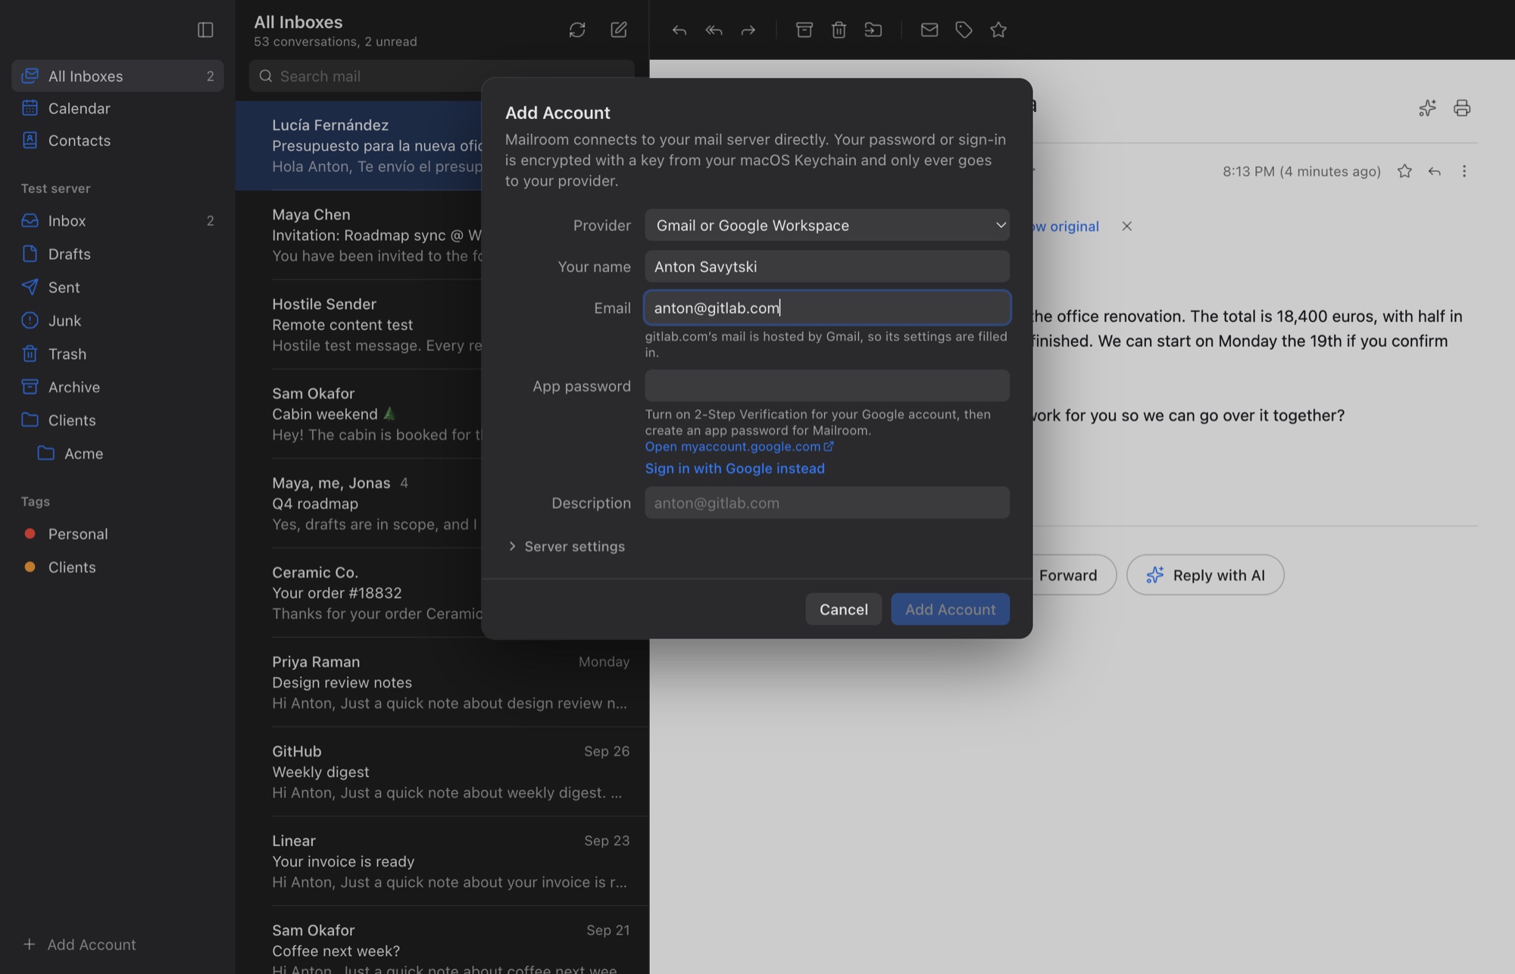
Task: Click the print icon
Action: pyautogui.click(x=1462, y=108)
